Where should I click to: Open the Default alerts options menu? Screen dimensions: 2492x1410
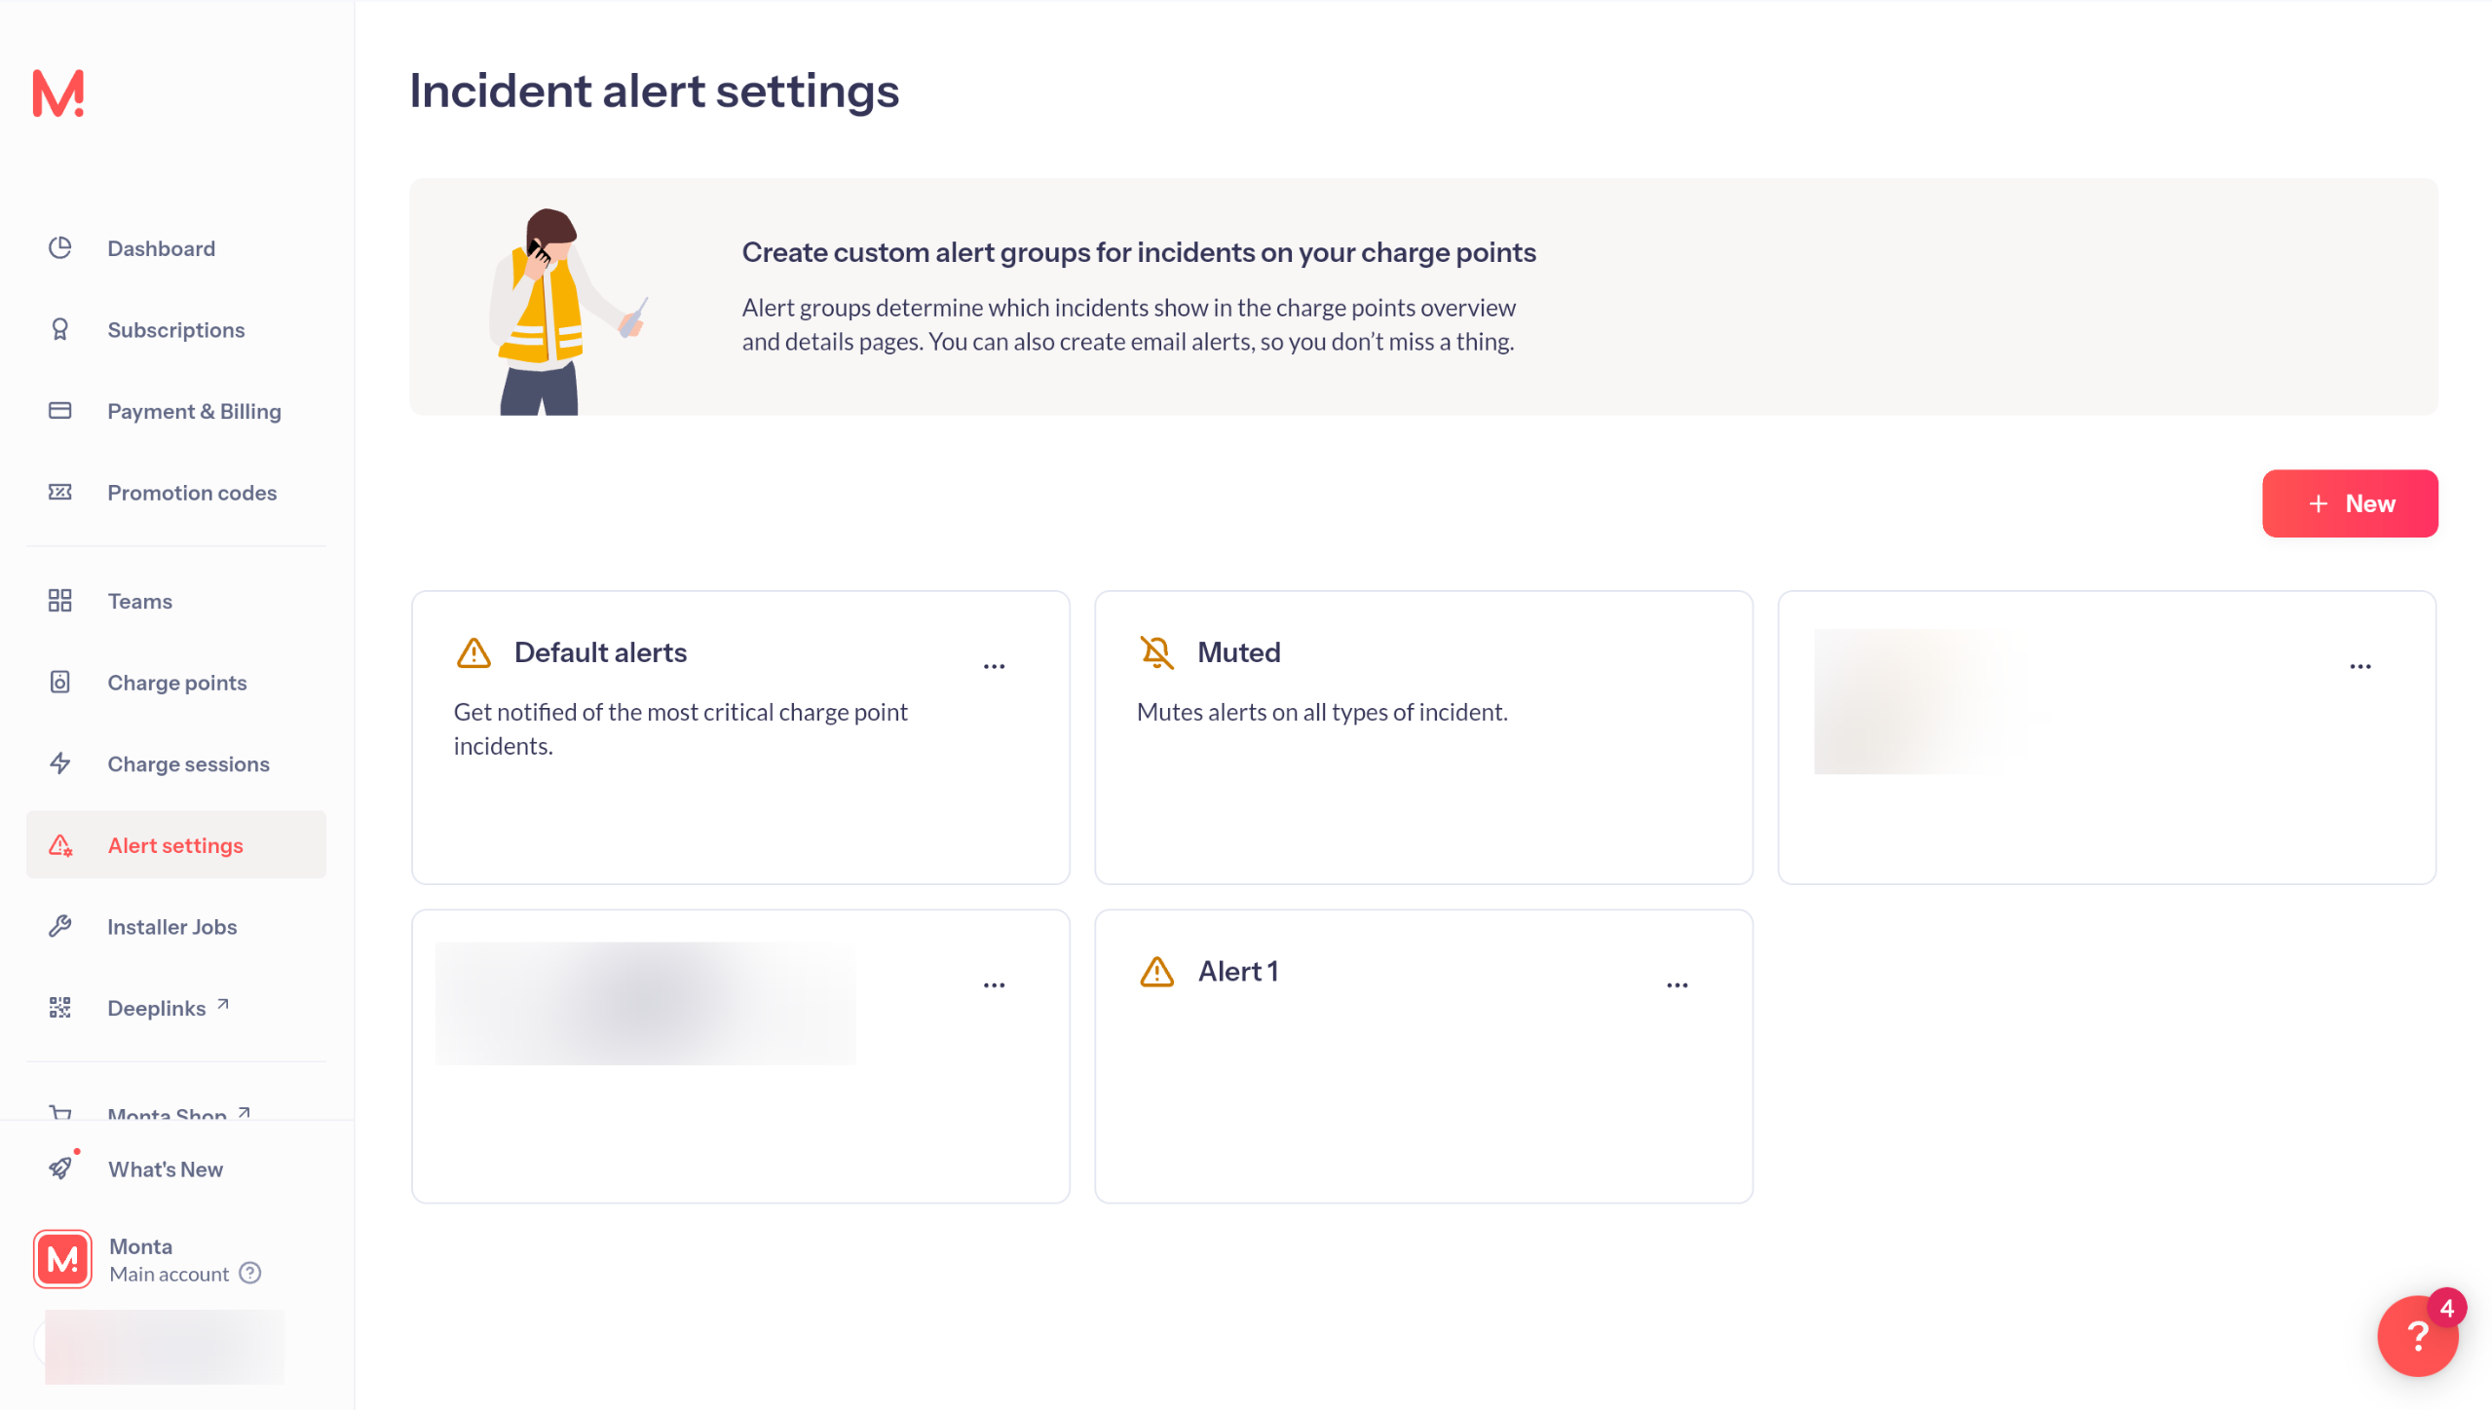[994, 667]
